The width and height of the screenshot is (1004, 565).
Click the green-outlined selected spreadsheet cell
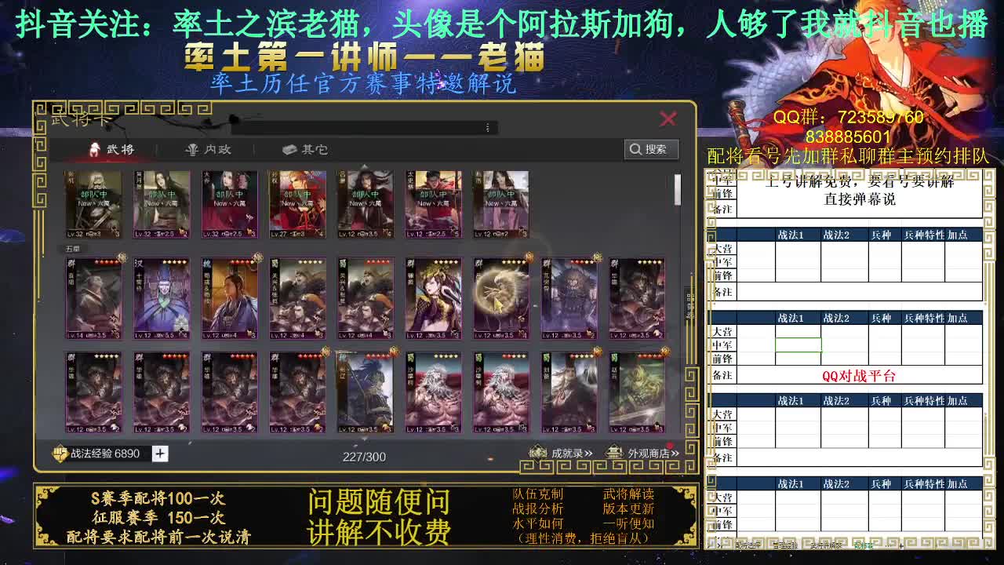pos(798,345)
